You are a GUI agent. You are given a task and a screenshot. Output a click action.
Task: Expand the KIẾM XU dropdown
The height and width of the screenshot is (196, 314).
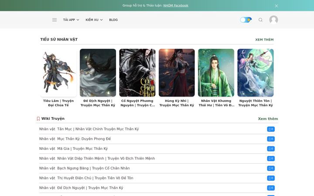(x=94, y=20)
